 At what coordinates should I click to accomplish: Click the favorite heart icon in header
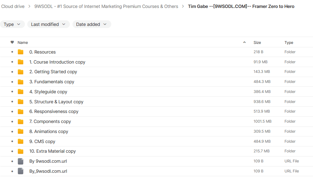[12, 42]
